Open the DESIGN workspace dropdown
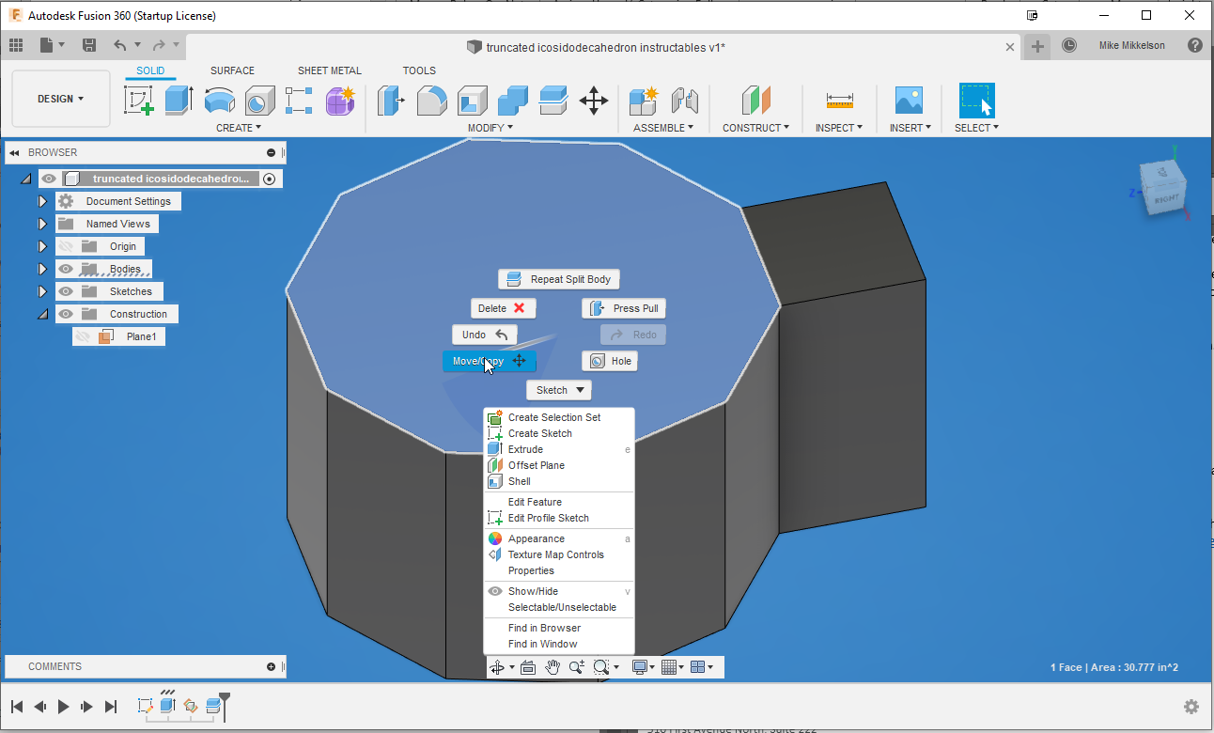 [59, 98]
